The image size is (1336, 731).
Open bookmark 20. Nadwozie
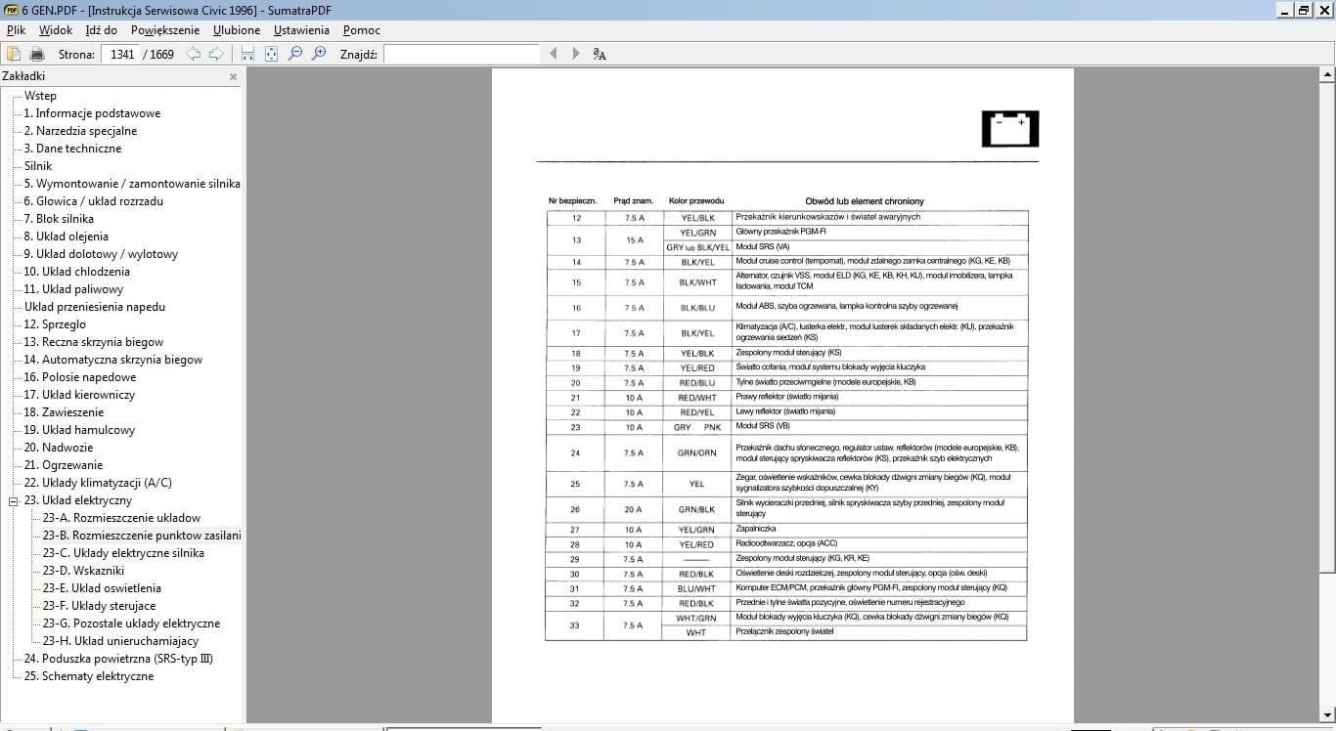60,448
